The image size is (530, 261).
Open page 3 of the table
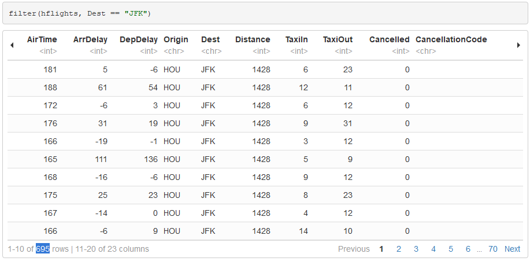[416, 249]
